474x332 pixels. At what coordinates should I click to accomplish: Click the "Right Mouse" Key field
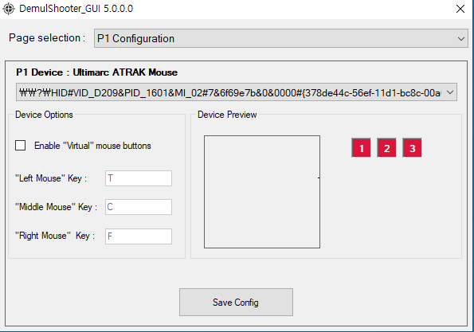coord(139,236)
